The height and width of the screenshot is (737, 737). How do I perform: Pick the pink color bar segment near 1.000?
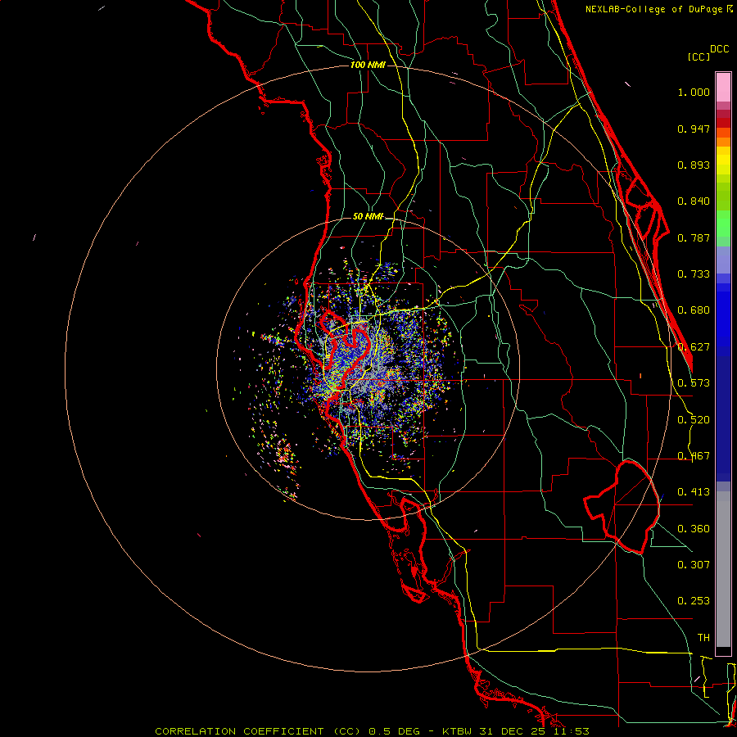coord(723,87)
